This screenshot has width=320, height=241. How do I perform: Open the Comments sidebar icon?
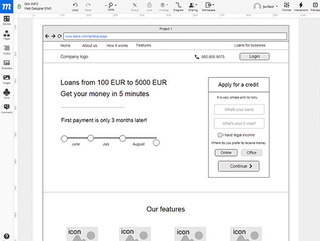click(6, 109)
